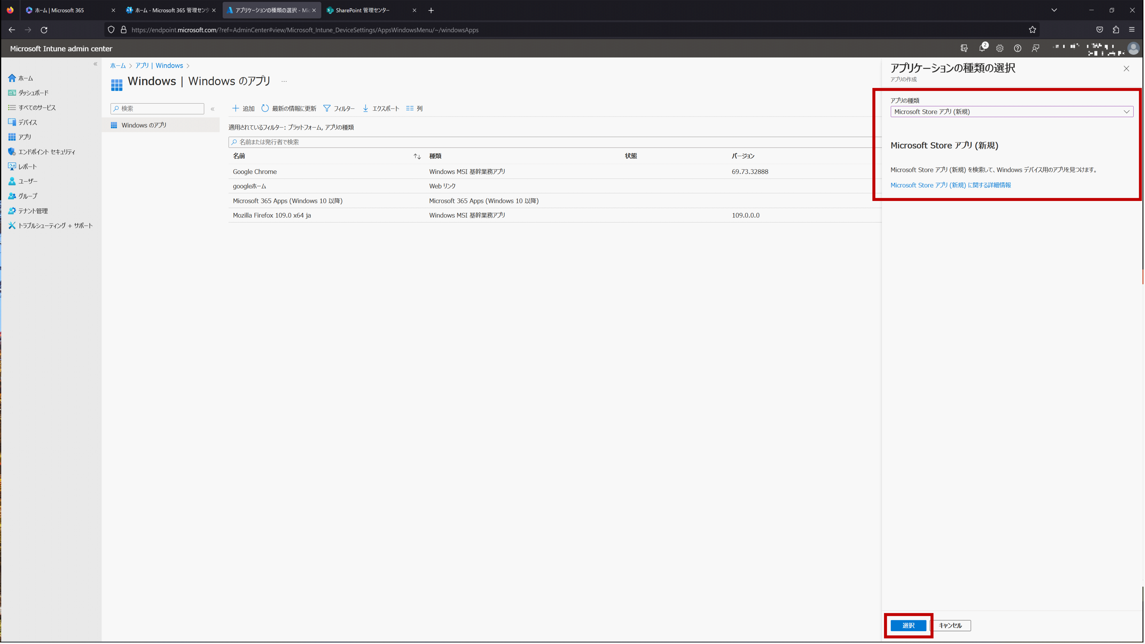Open トラブルシューティング + サポート in the sidebar
The image size is (1145, 644).
click(x=50, y=226)
